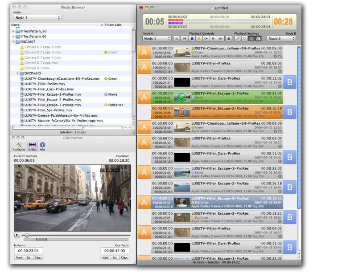
Task: Click Clear under Out Point
Action: click(124, 257)
